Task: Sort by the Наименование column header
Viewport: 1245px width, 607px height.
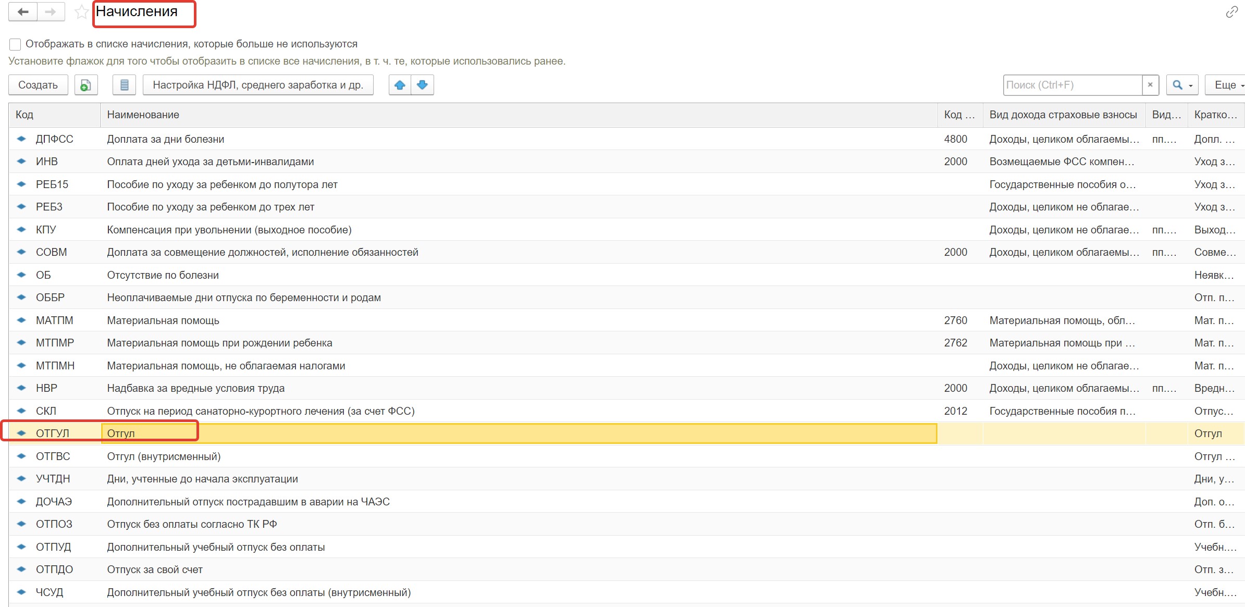Action: click(519, 115)
